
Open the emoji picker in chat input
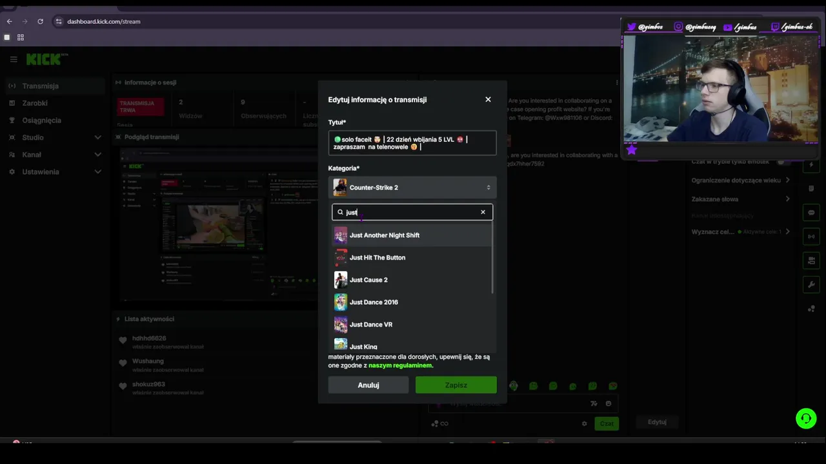click(x=609, y=403)
